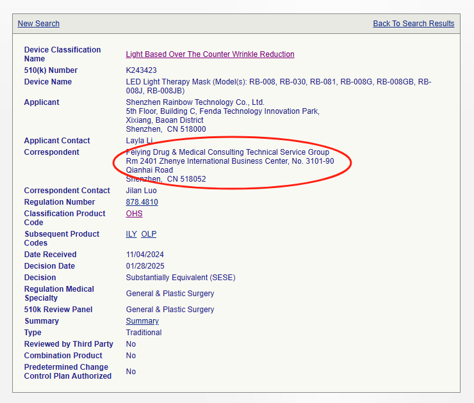
Task: Click the New Search link
Action: click(x=38, y=24)
